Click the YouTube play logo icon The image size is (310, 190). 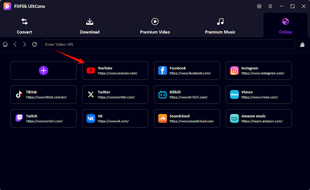pos(91,71)
